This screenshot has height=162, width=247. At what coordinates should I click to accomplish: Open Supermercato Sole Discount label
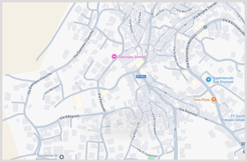coord(223,80)
